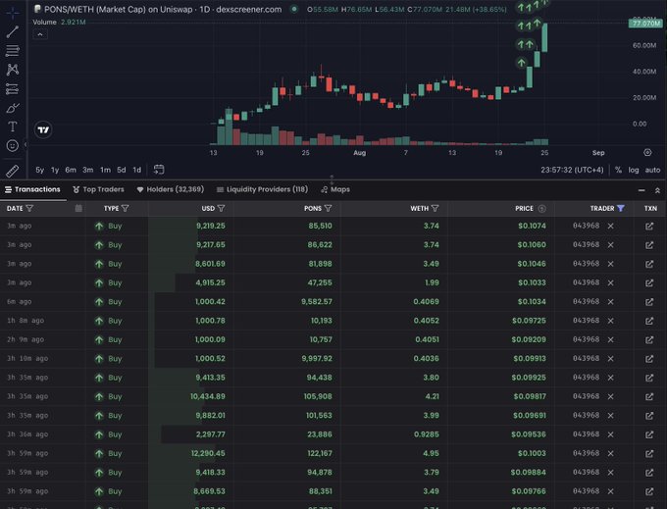
Task: Select the crosshair cursor tool
Action: click(x=13, y=13)
